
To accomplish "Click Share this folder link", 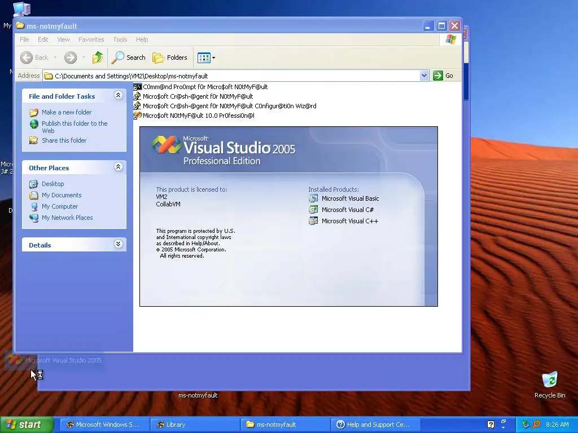I will [x=64, y=140].
